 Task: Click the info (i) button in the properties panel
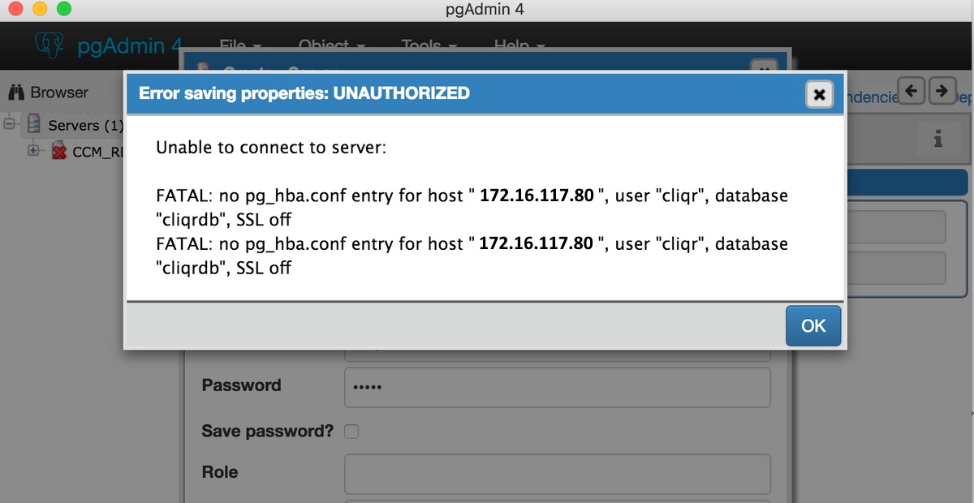(939, 140)
